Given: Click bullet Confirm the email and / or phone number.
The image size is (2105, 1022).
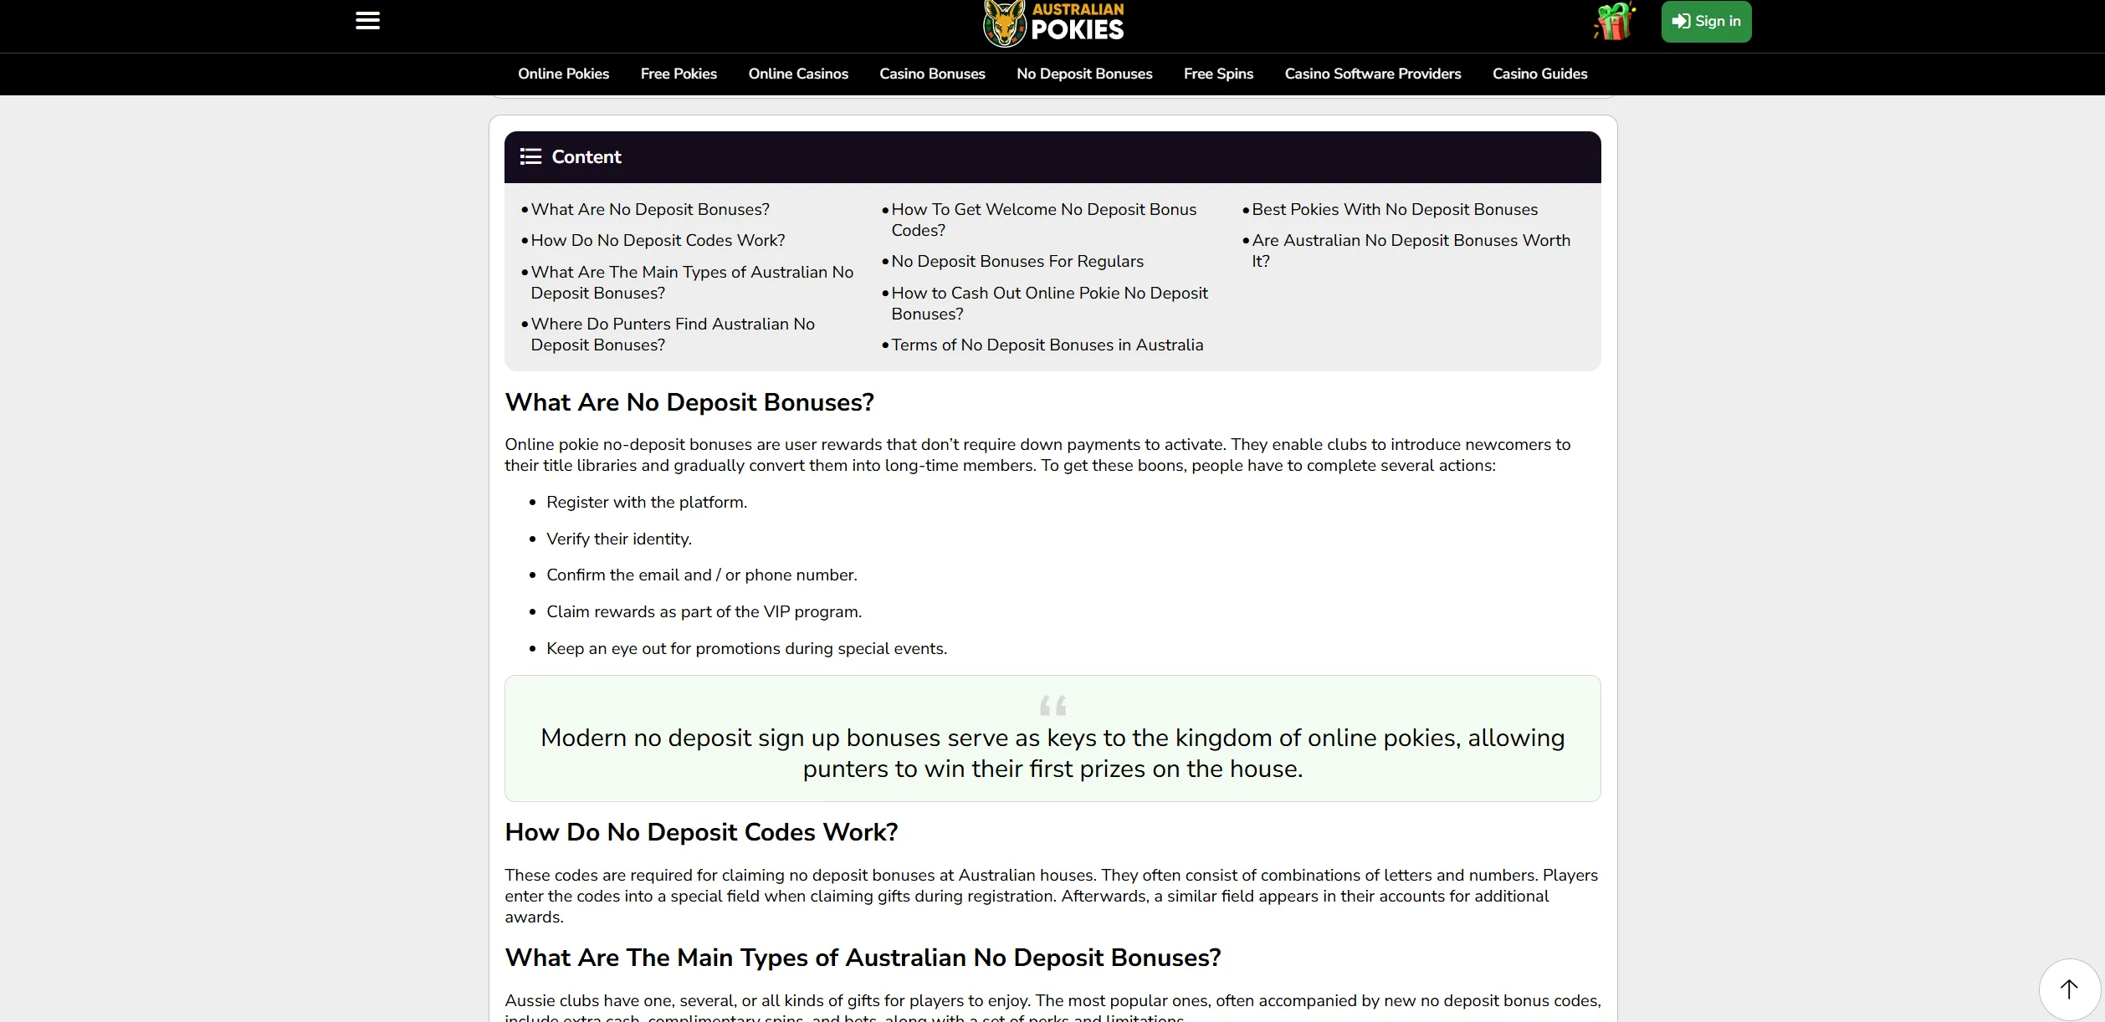Looking at the screenshot, I should click(701, 575).
